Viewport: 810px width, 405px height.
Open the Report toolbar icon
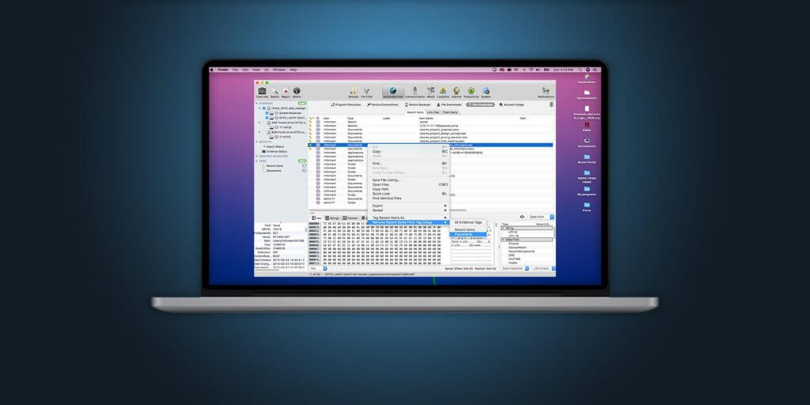pos(286,91)
